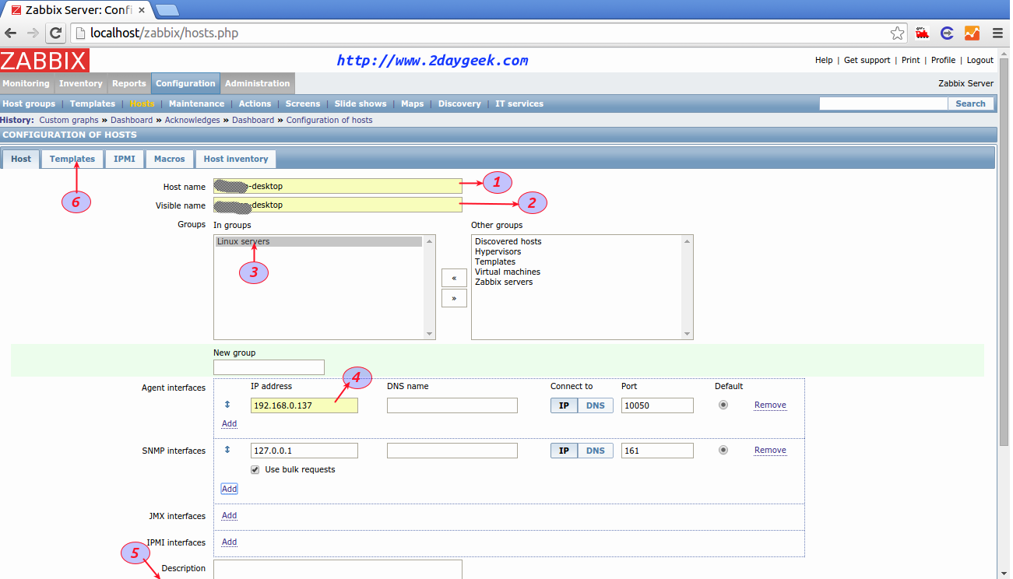Screen dimensions: 1013x579
Task: Click SNMP port field 161
Action: click(657, 451)
